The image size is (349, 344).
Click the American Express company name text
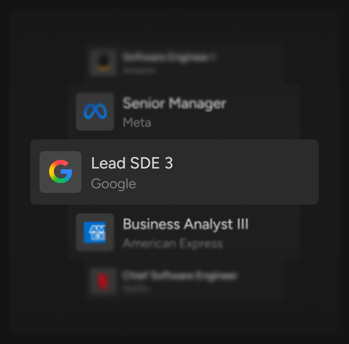pos(173,243)
